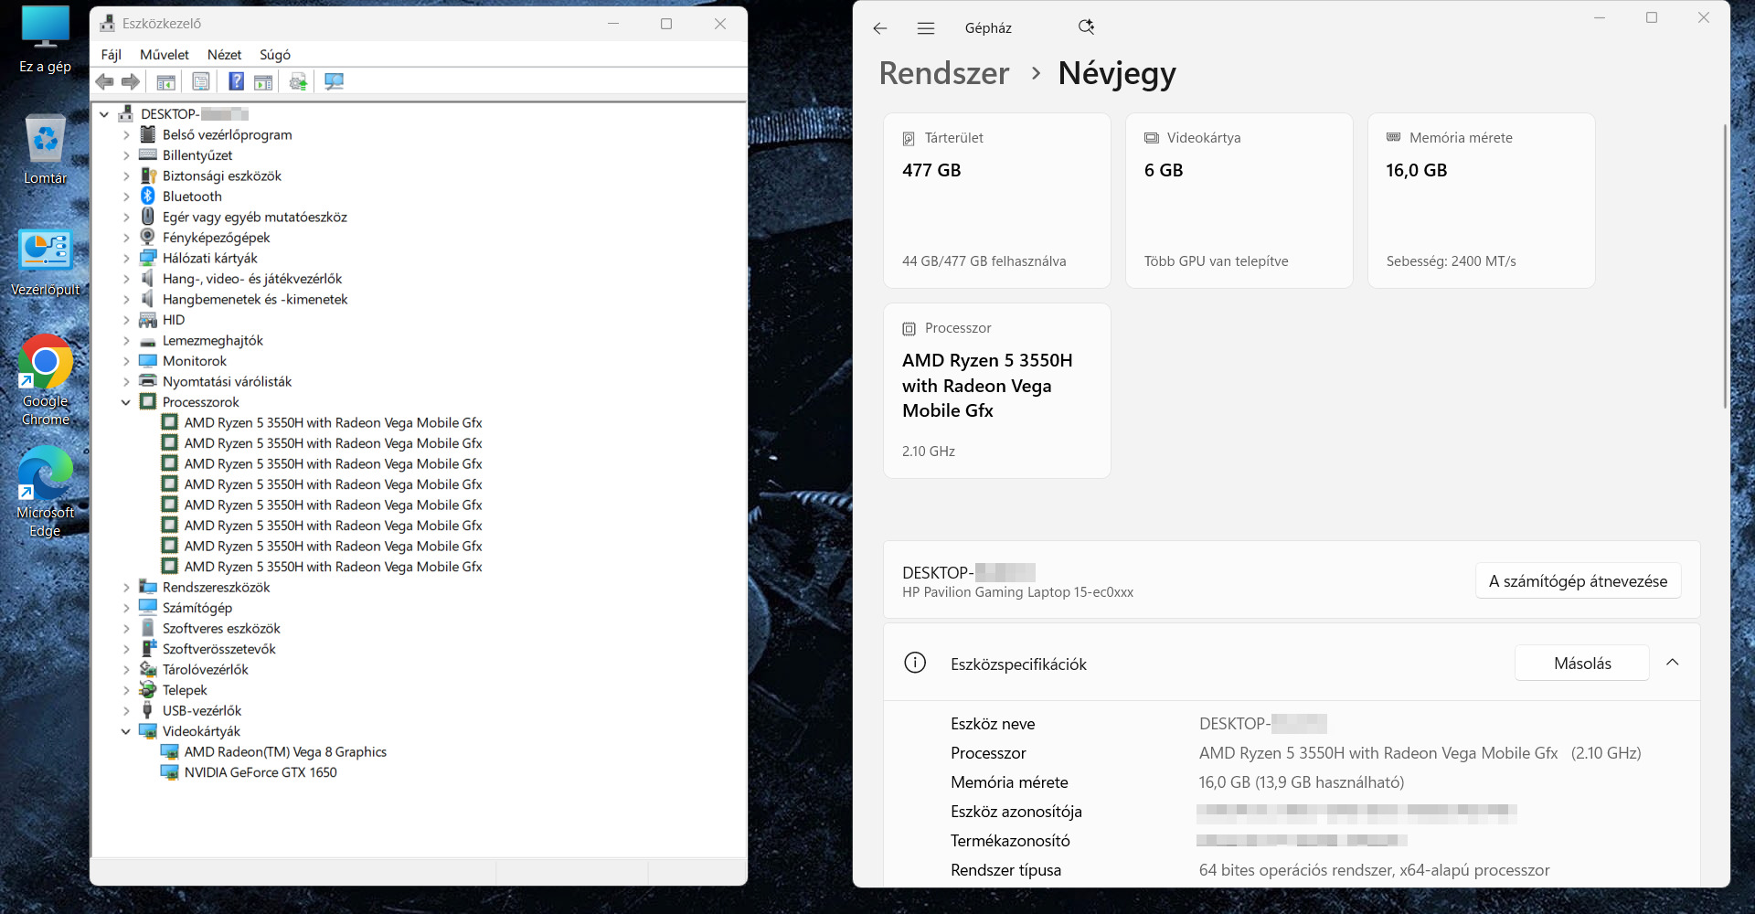
Task: Expand the Telepek tree node
Action: (x=126, y=690)
